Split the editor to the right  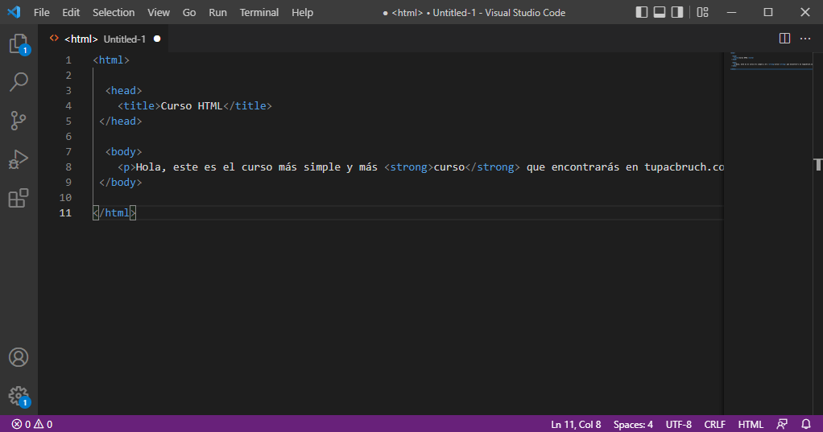point(784,39)
